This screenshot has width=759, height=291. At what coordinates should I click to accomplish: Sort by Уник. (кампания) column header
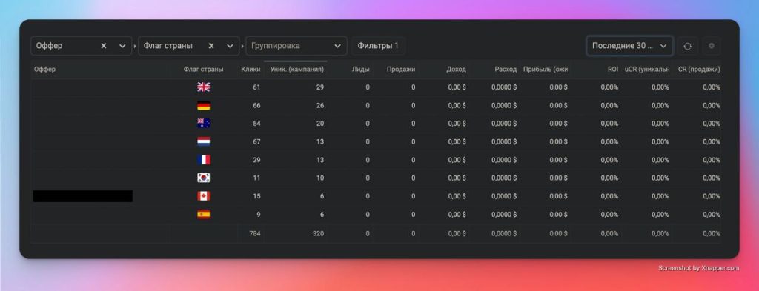pyautogui.click(x=297, y=70)
